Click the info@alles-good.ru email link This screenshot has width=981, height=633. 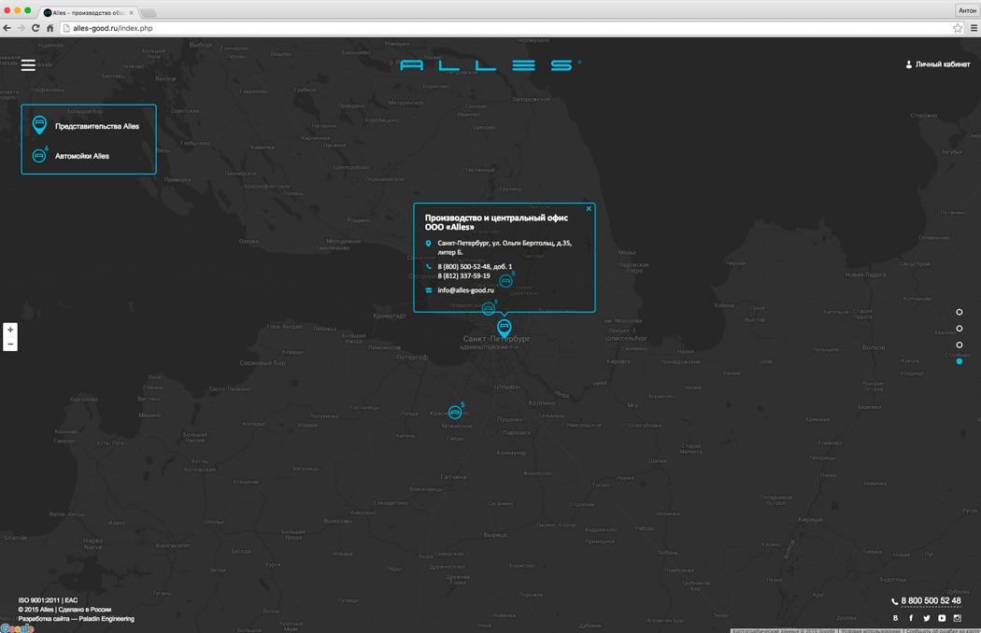(465, 290)
